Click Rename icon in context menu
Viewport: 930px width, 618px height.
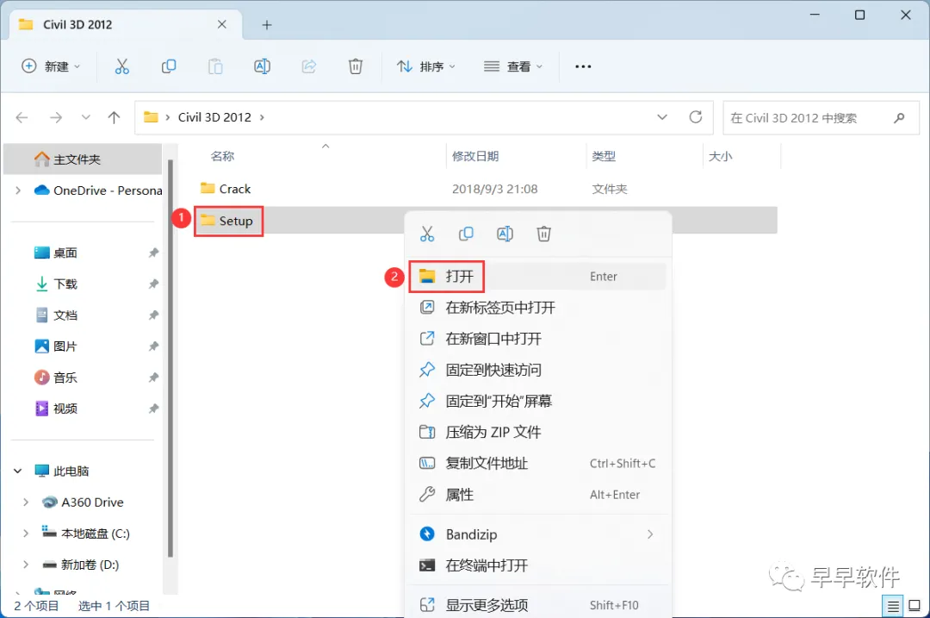pos(505,234)
